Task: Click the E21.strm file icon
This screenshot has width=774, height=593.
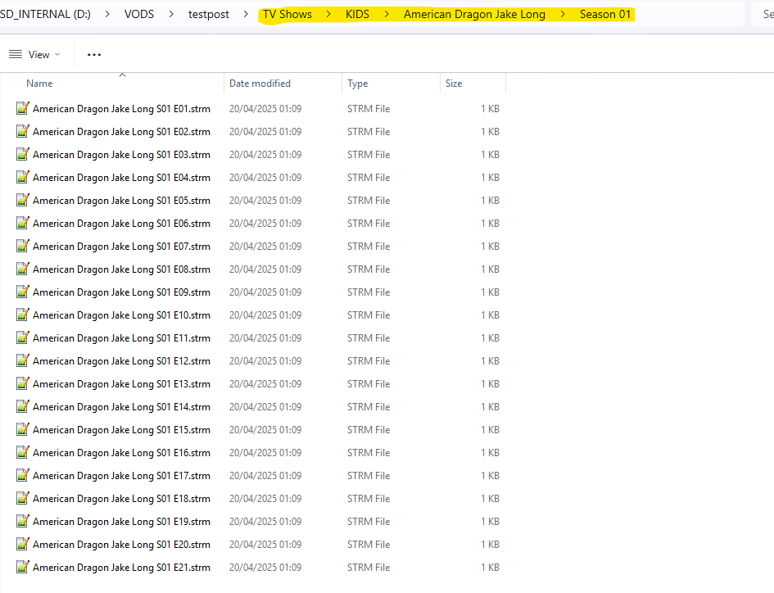Action: [x=22, y=568]
